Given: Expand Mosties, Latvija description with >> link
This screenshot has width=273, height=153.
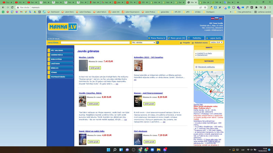Looking at the screenshot, I should click(117, 84).
